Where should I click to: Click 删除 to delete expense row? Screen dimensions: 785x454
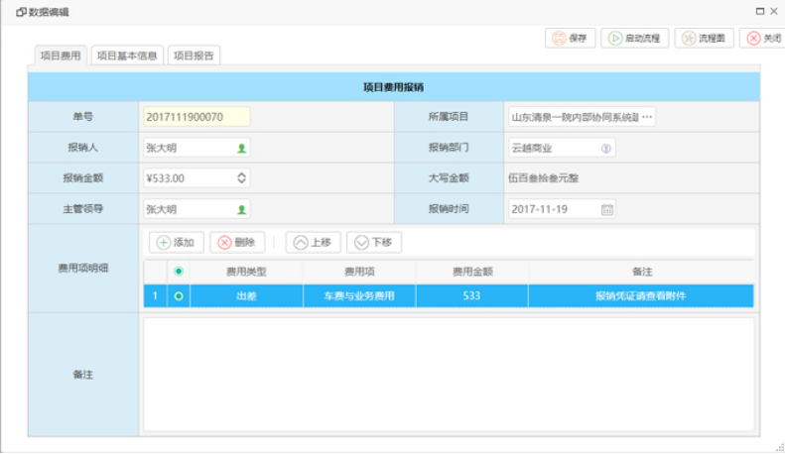point(237,243)
